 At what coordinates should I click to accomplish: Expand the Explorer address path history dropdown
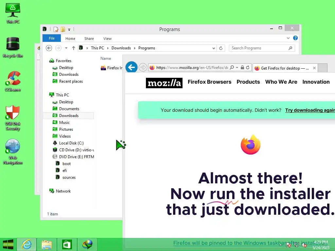pos(214,48)
